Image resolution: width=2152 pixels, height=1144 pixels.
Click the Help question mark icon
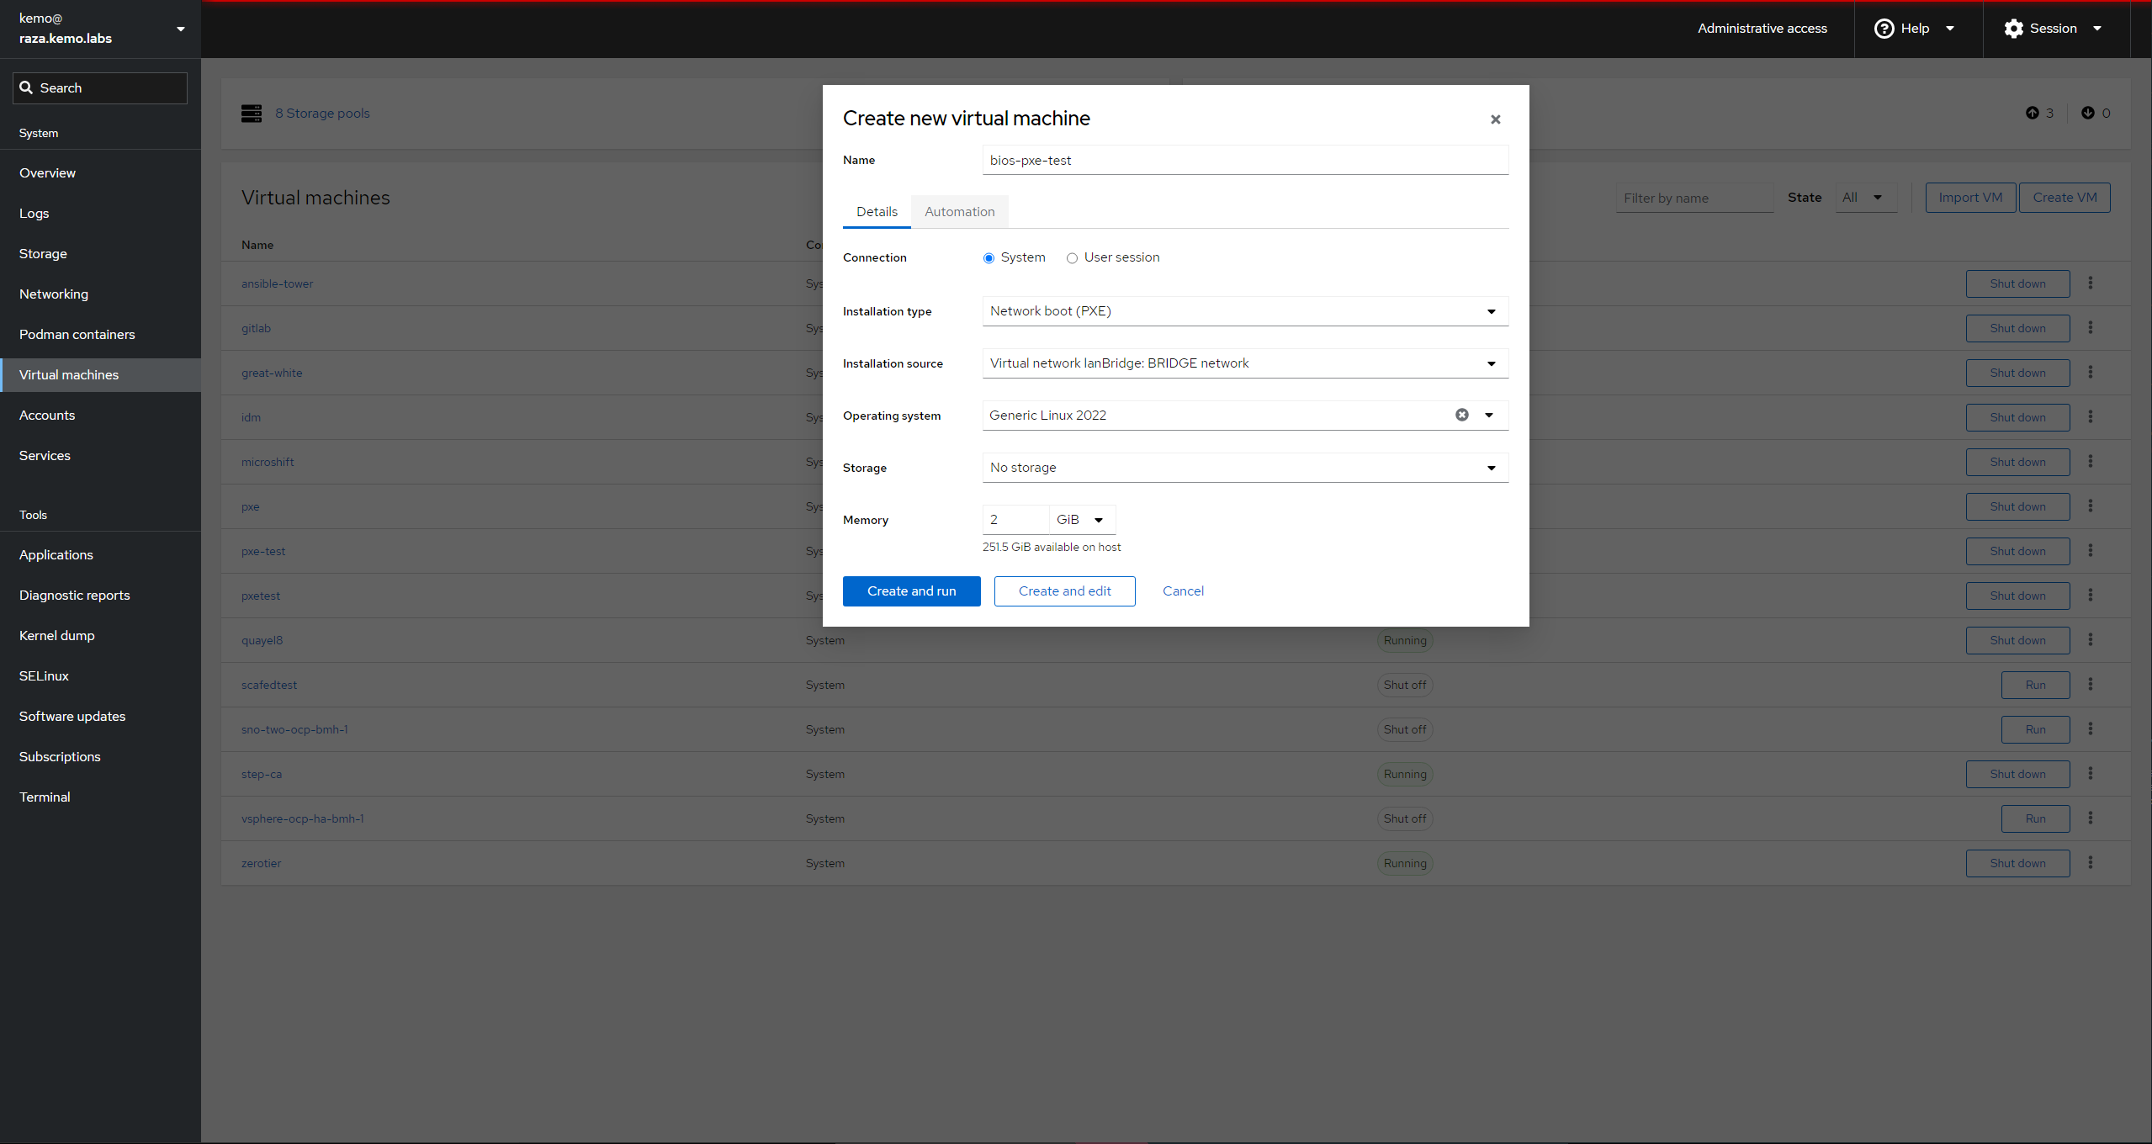pos(1884,29)
